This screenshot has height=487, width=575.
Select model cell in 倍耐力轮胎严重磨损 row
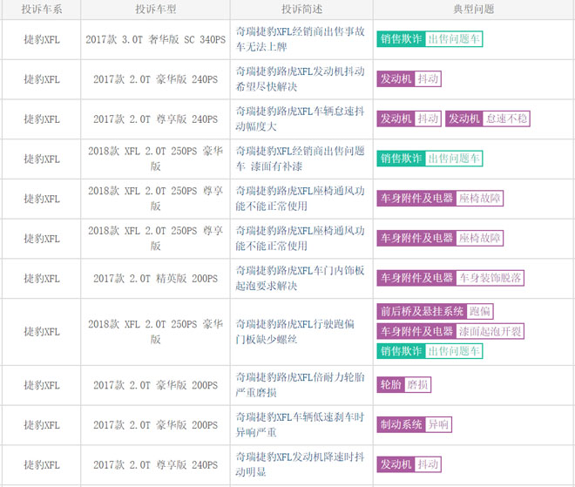click(155, 385)
